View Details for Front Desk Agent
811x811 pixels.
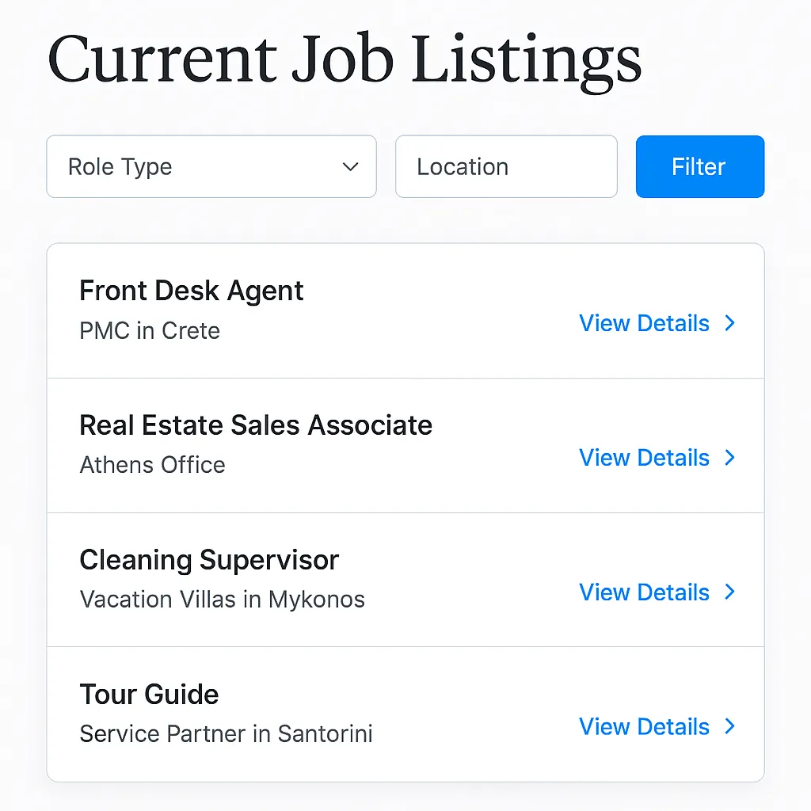point(644,323)
